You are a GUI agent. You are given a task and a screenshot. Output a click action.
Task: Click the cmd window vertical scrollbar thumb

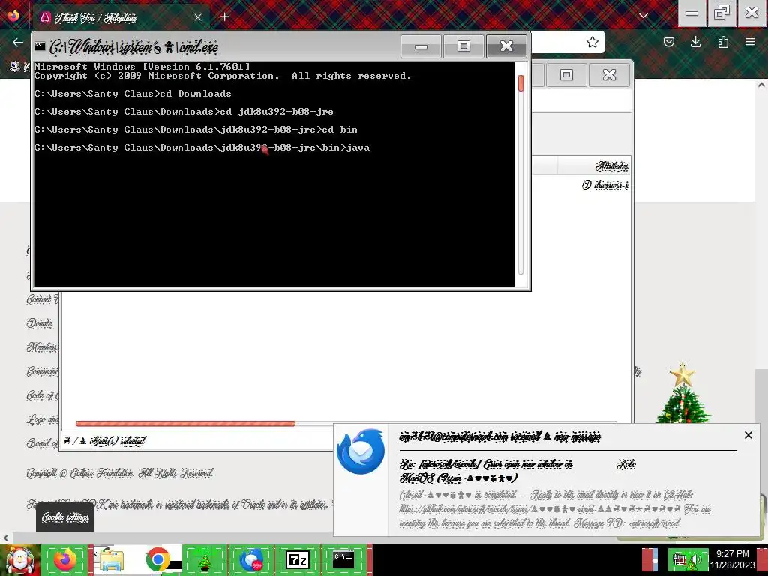pos(520,82)
